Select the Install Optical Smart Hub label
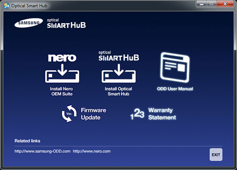 coord(118,91)
